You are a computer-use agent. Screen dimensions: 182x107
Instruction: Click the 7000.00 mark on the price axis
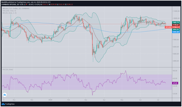point(176,40)
